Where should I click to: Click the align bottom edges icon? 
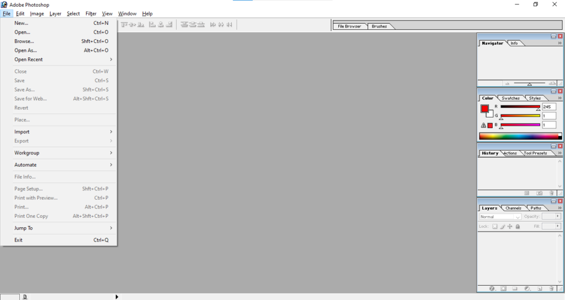[x=141, y=24]
